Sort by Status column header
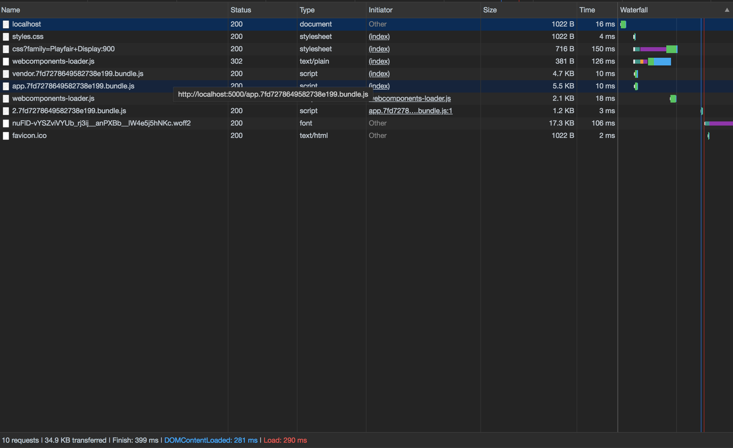This screenshot has height=448, width=733. tap(241, 10)
